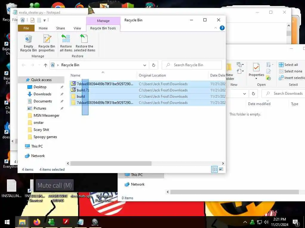This screenshot has height=228, width=305.
Task: Open MSN Messenger taskbar icon
Action: click(51, 222)
